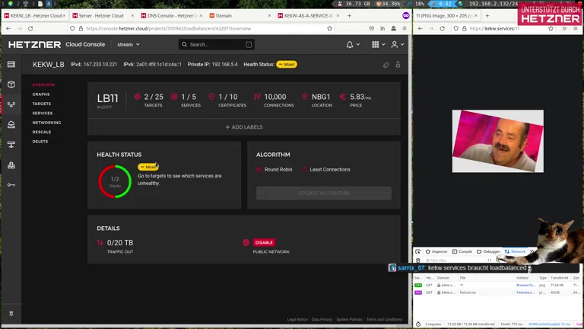Open Rescale section in load balancer menu
This screenshot has width=584, height=329.
[x=42, y=132]
